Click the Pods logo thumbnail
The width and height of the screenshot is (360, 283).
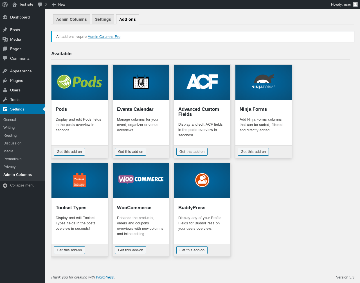point(80,82)
